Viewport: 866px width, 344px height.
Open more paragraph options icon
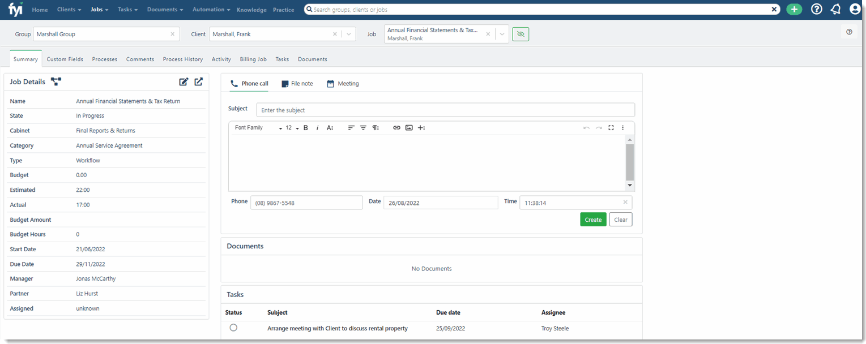pyautogui.click(x=376, y=128)
